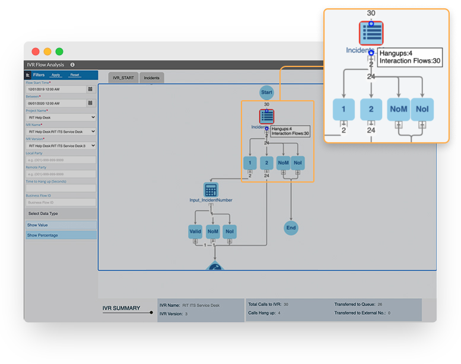Select the Start node in the flow

[266, 92]
